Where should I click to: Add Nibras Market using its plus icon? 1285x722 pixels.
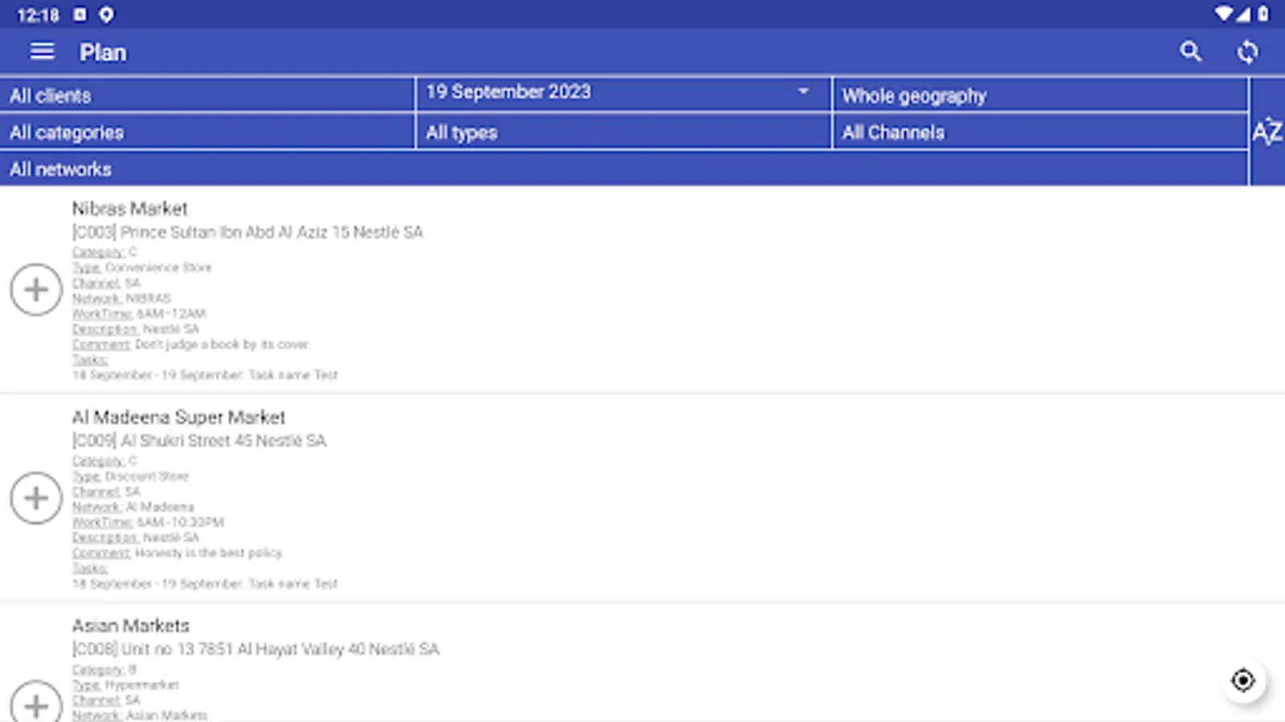[36, 290]
